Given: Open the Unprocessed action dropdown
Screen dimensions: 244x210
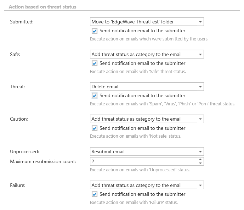Looking at the screenshot, I should (x=147, y=151).
